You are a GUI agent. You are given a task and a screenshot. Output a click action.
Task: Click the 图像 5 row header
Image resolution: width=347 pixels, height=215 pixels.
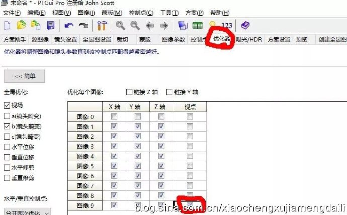pos(84,166)
